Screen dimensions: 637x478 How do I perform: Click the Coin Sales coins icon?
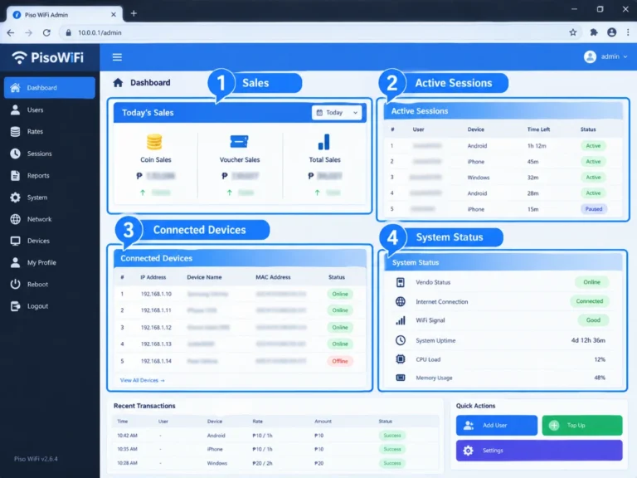154,142
